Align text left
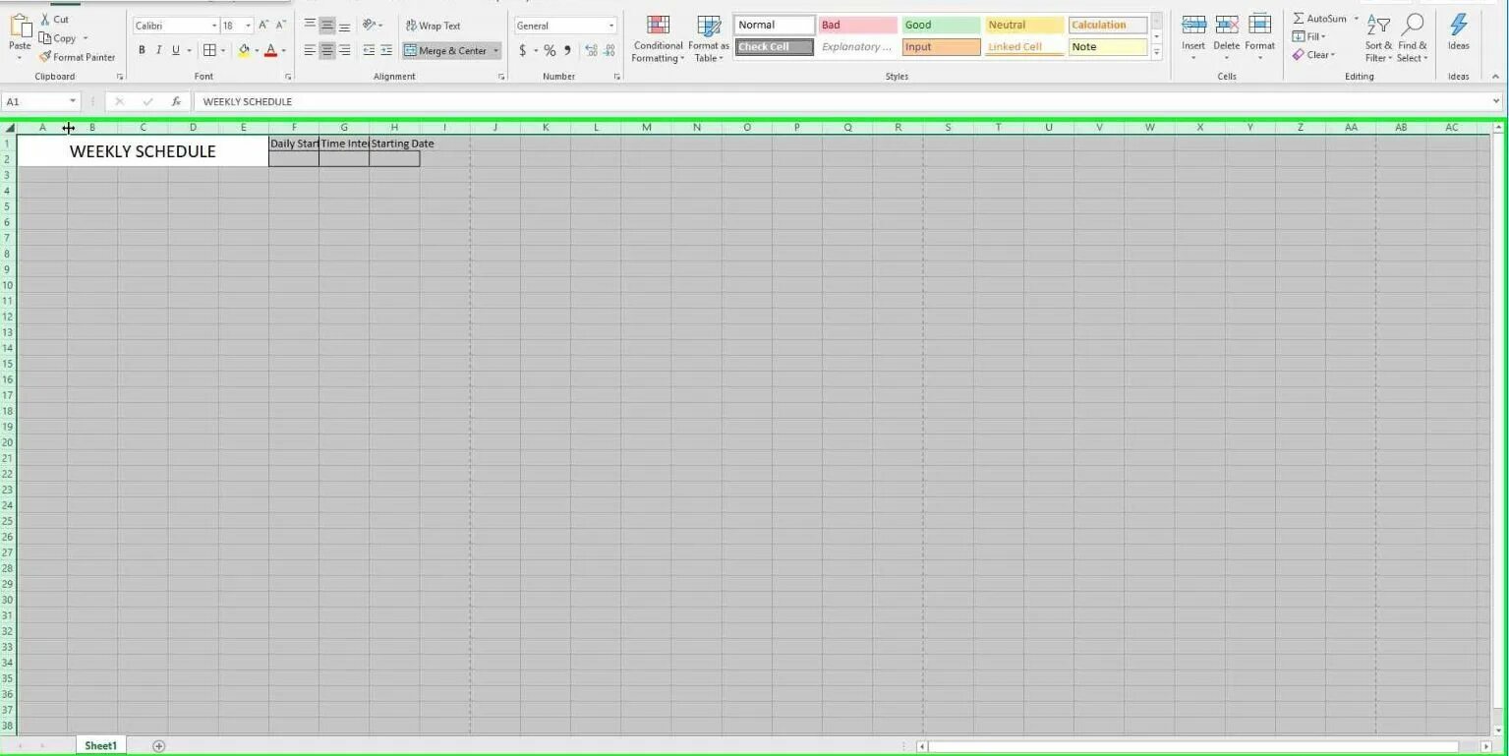 (310, 50)
